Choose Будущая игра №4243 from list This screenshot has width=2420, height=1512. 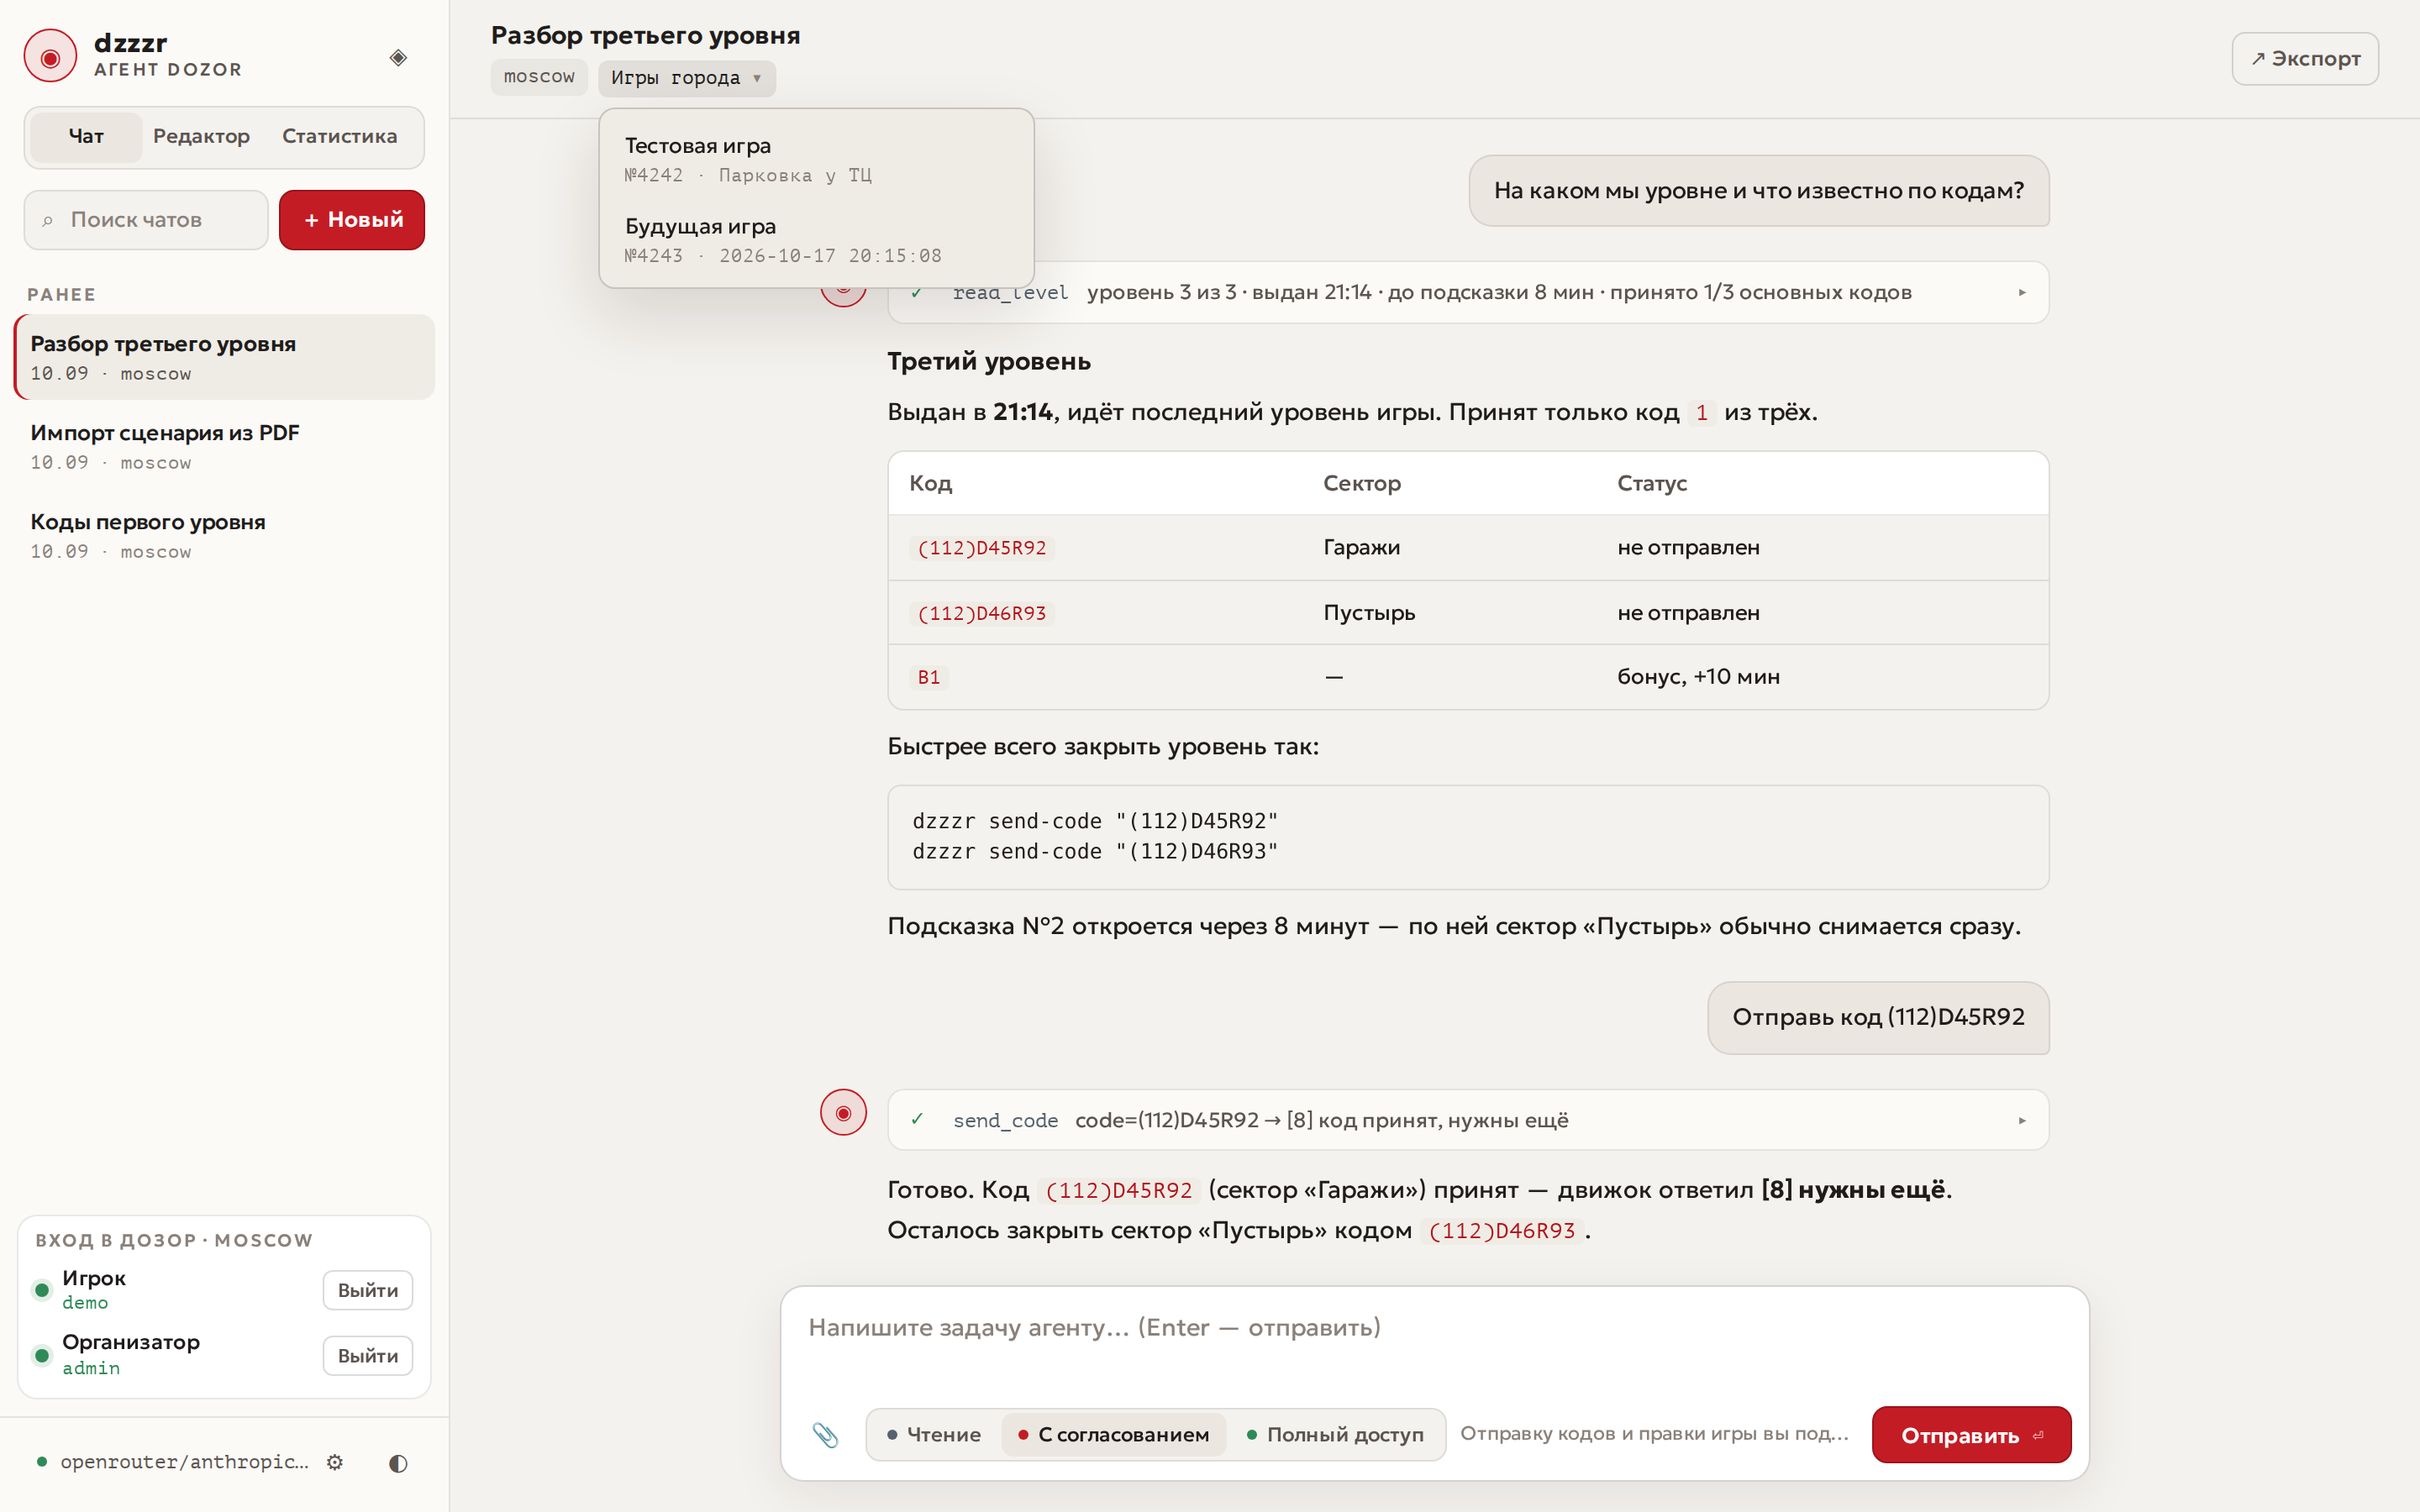tap(816, 240)
